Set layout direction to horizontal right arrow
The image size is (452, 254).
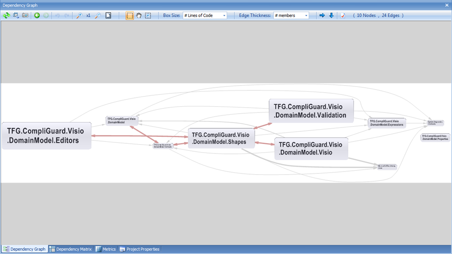click(322, 15)
